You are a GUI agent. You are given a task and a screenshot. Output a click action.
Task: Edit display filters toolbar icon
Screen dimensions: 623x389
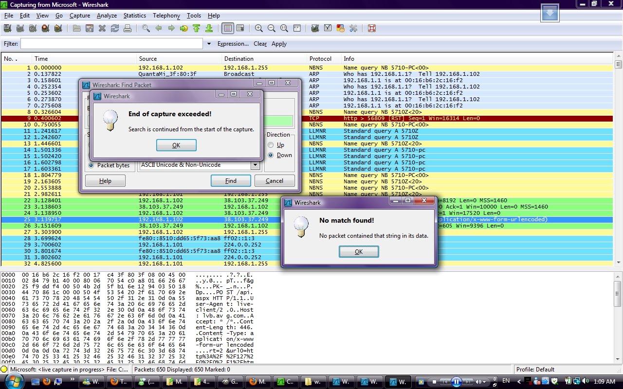tap(328, 28)
